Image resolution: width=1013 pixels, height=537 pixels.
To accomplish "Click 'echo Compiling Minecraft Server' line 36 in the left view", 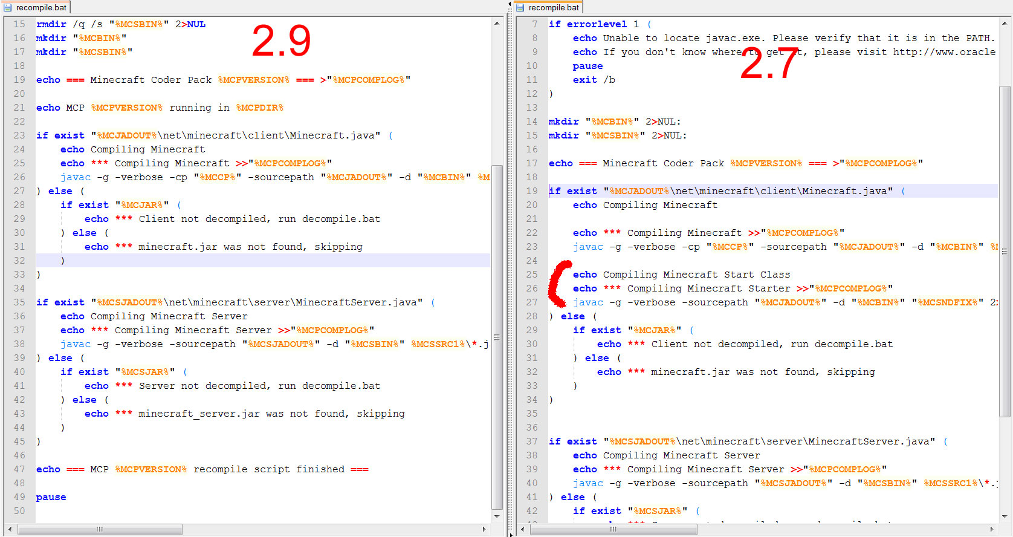I will pyautogui.click(x=154, y=316).
